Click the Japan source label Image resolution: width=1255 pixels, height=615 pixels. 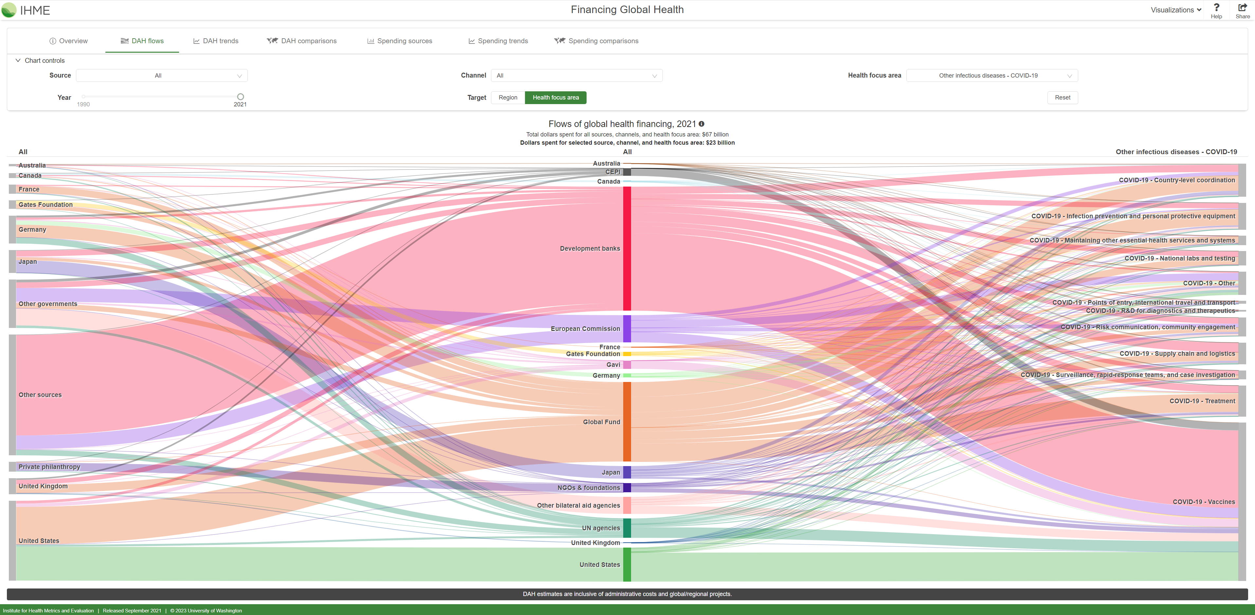[x=28, y=262]
